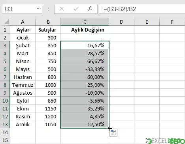Image resolution: width=185 pixels, height=144 pixels.
Task: Open the Auto Fill Options button
Action: coord(113,133)
